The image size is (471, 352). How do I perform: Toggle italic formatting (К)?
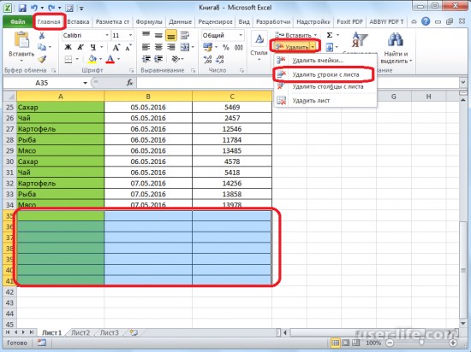click(x=80, y=47)
